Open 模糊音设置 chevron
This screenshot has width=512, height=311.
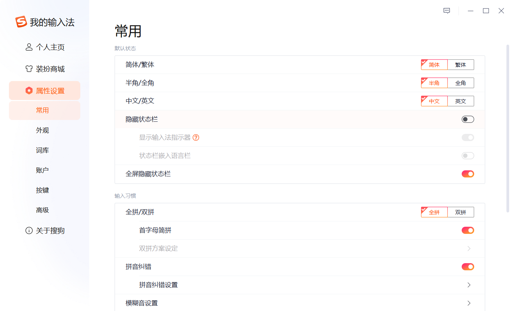(469, 303)
